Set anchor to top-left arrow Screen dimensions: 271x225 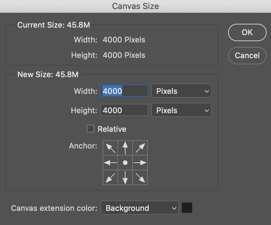point(110,148)
